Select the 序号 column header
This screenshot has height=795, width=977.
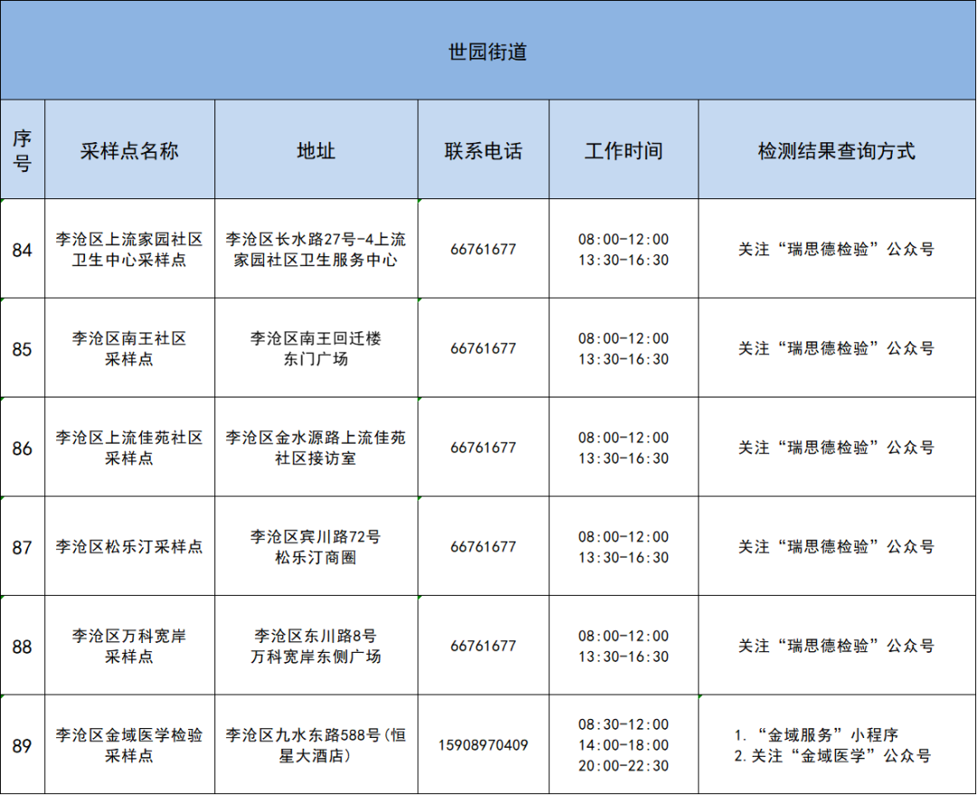click(x=25, y=149)
